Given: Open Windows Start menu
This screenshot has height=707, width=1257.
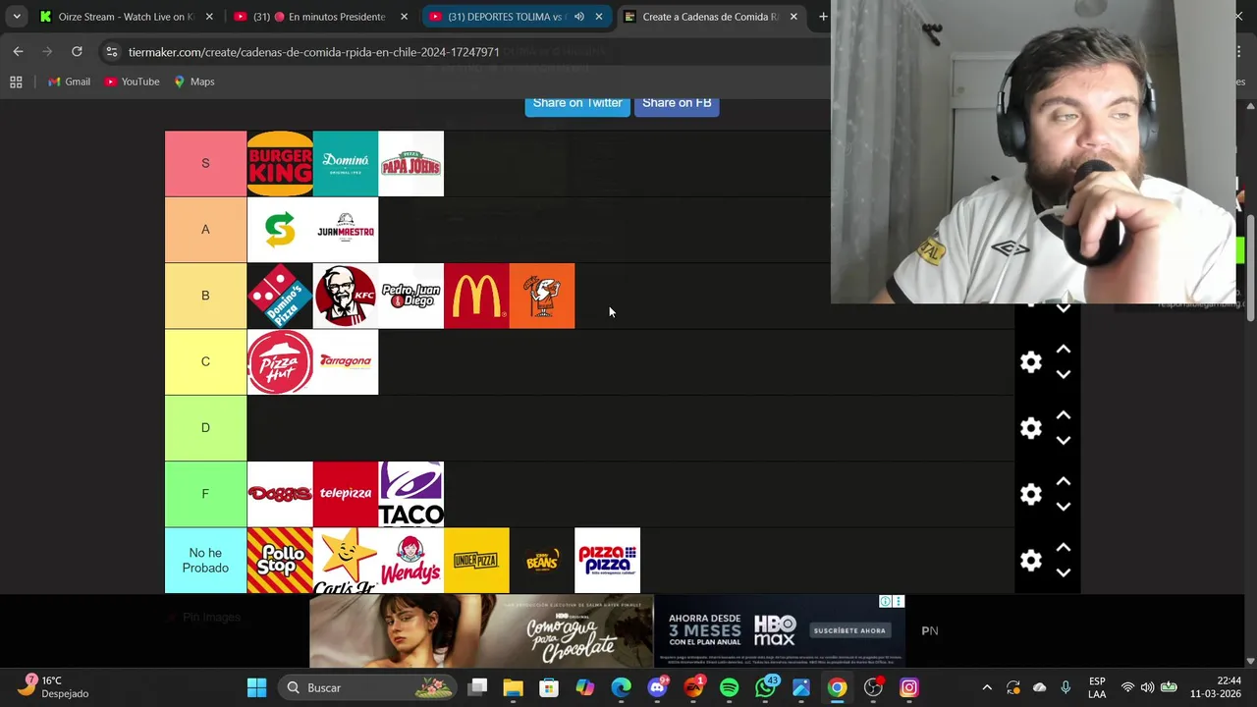Looking at the screenshot, I should [x=256, y=688].
